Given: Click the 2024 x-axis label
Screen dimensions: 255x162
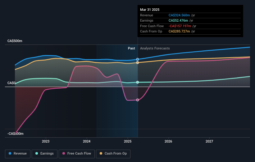Looking at the screenshot, I should [x=87, y=141].
